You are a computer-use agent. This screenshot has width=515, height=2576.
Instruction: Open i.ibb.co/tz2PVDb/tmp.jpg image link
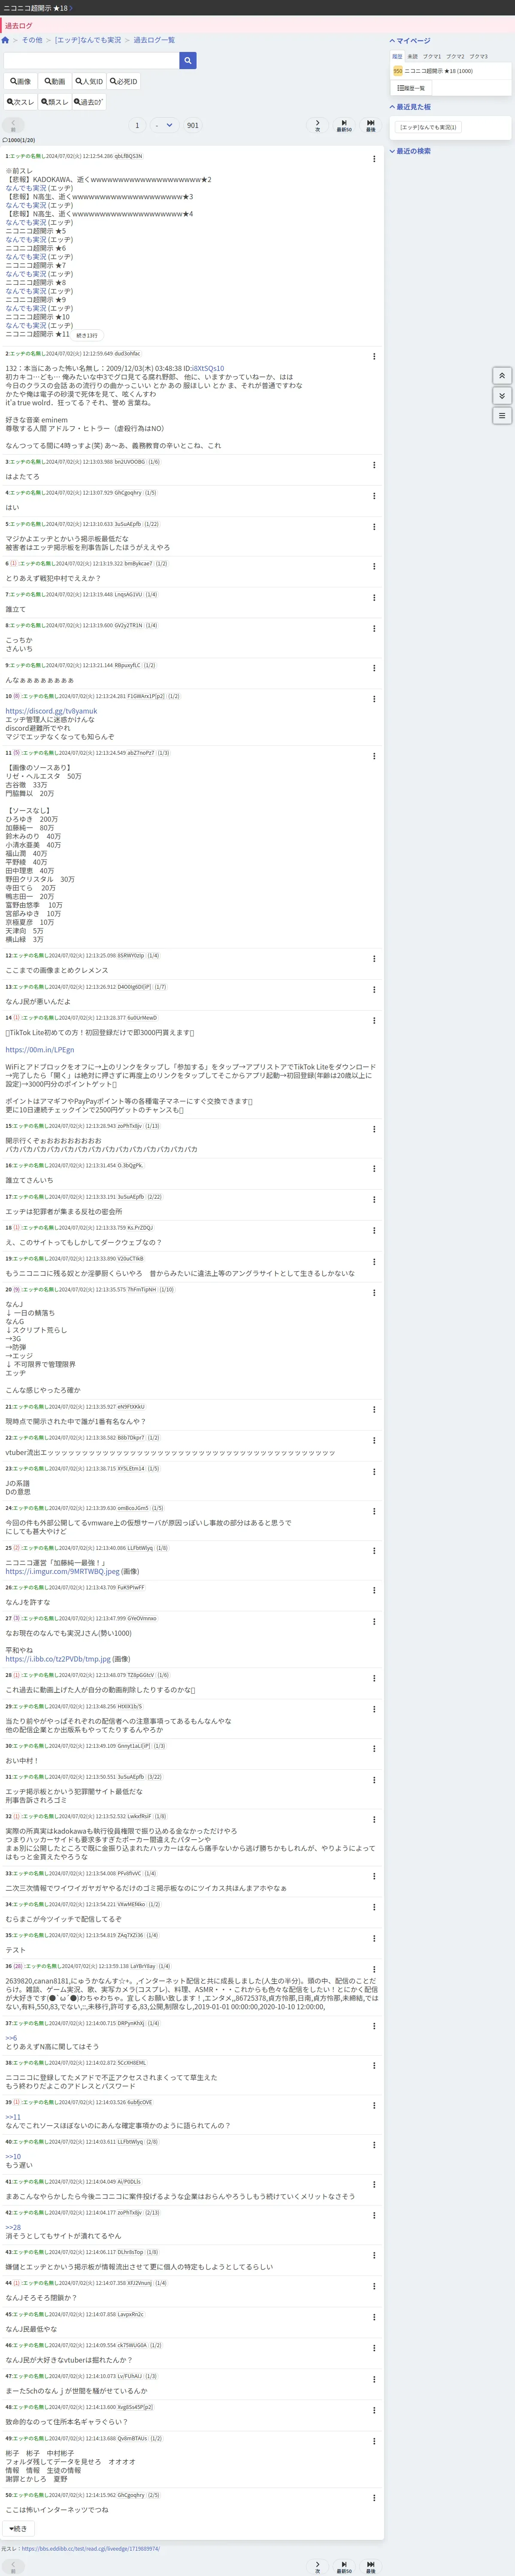pos(58,1659)
